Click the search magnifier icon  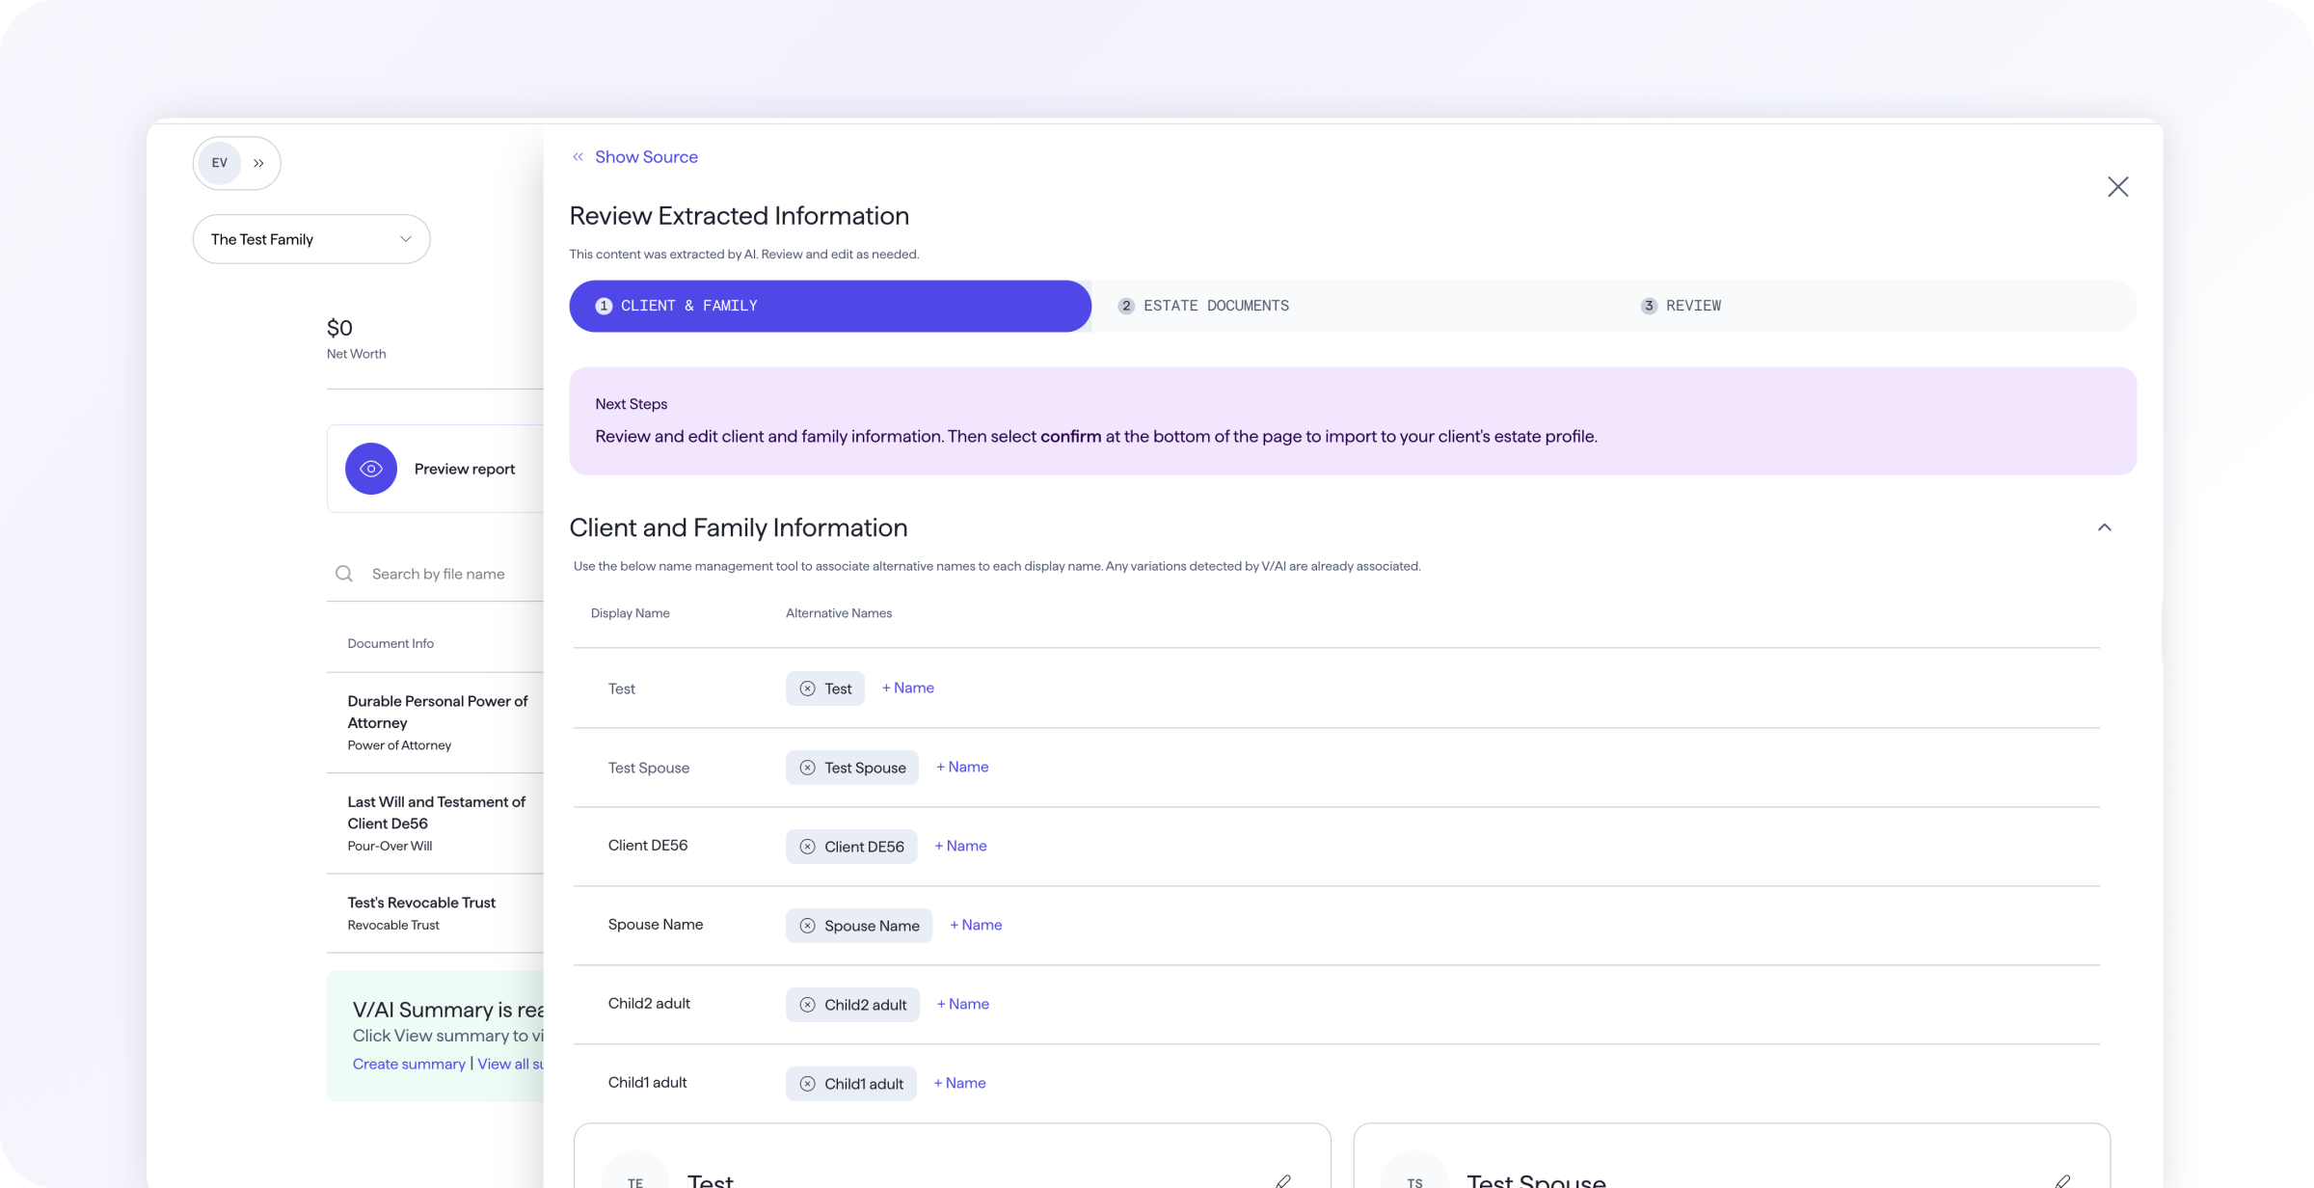[x=344, y=574]
